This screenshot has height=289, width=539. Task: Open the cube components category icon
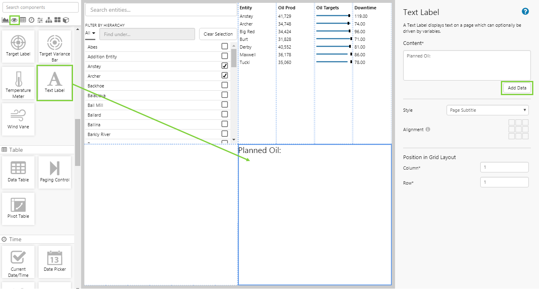click(x=66, y=20)
